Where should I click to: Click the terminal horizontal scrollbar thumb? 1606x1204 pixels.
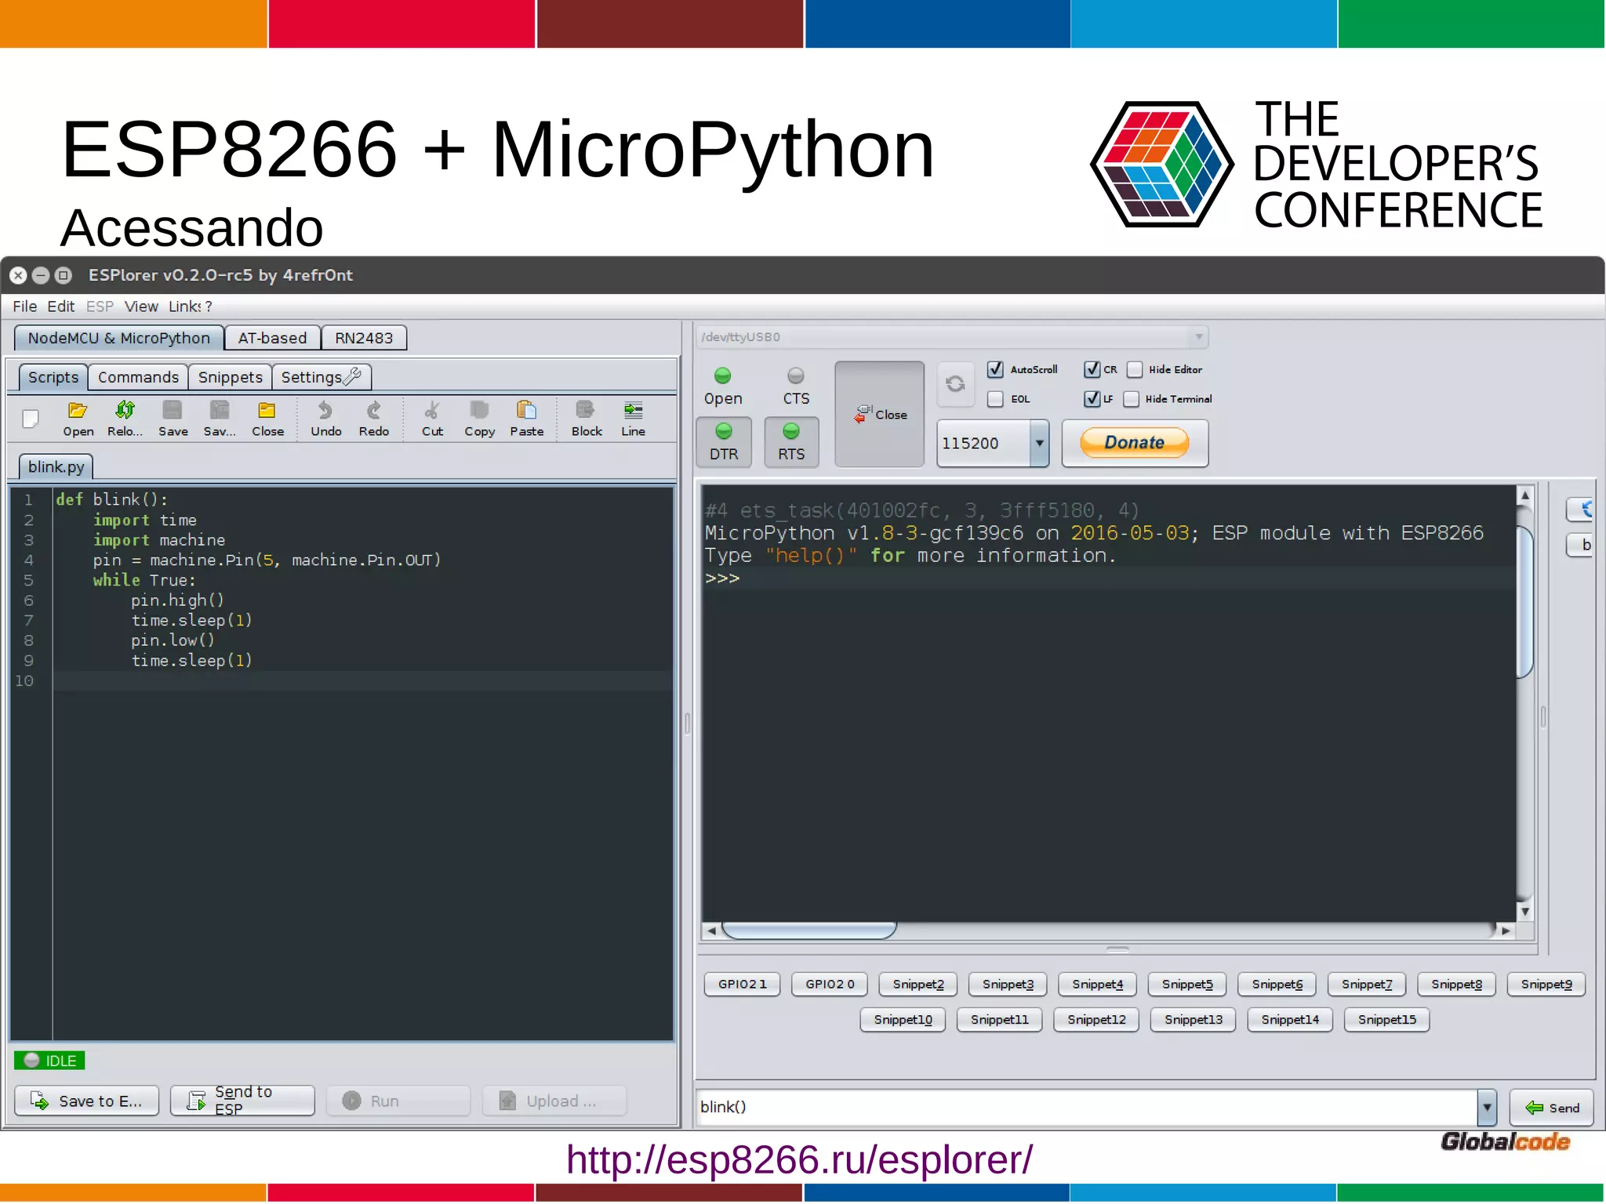pyautogui.click(x=808, y=930)
